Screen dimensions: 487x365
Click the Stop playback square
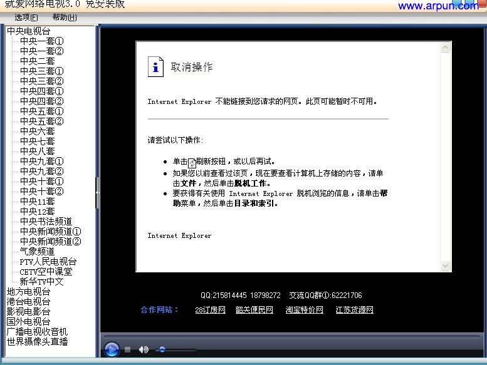[x=127, y=349]
